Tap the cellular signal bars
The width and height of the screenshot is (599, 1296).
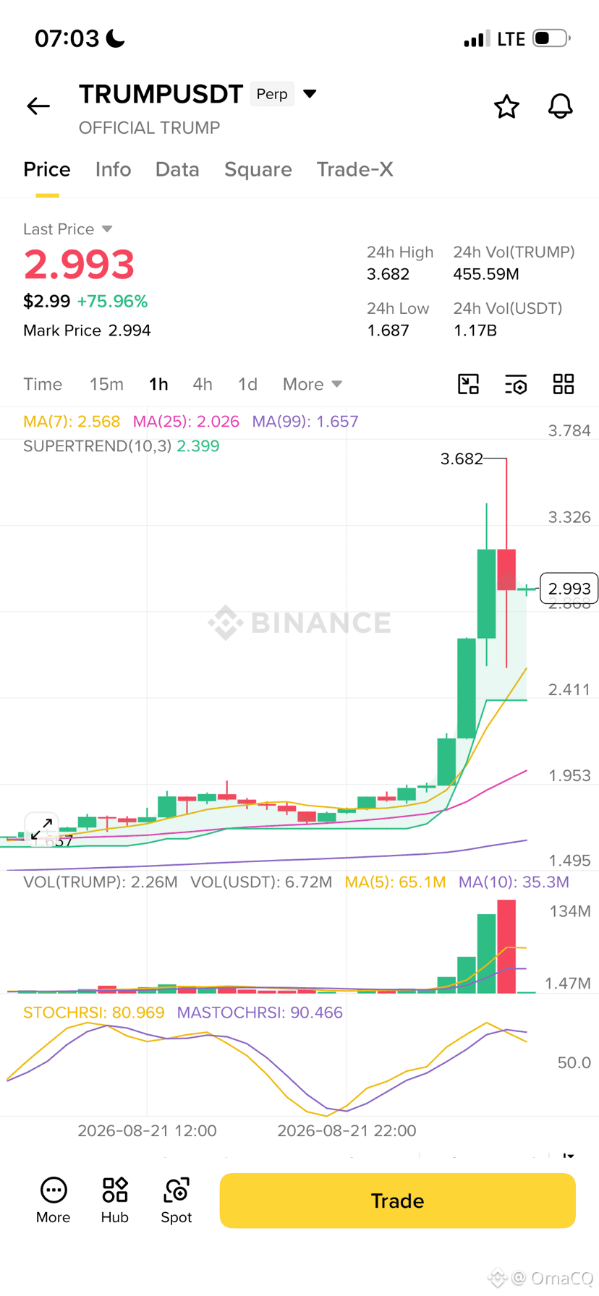coord(477,39)
